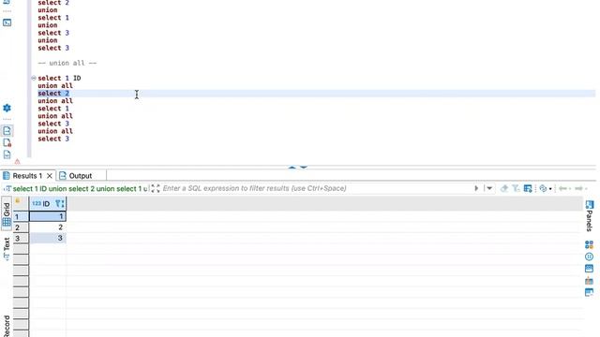Click the forward navigation arrow in results toolbar
The width and height of the screenshot is (600, 337).
pos(579,188)
